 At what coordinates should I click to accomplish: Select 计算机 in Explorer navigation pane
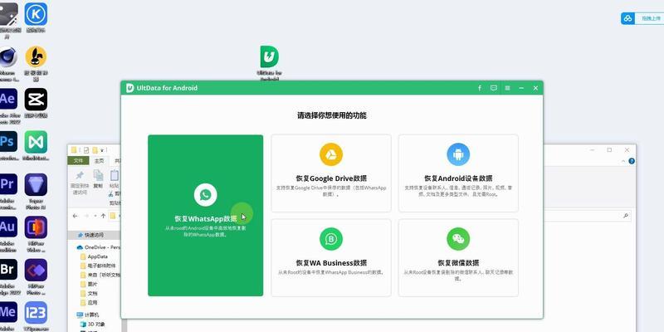88,315
